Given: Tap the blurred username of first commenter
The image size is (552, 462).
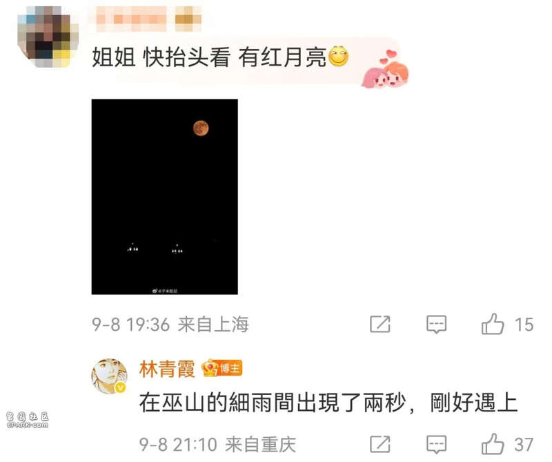Looking at the screenshot, I should (x=148, y=19).
